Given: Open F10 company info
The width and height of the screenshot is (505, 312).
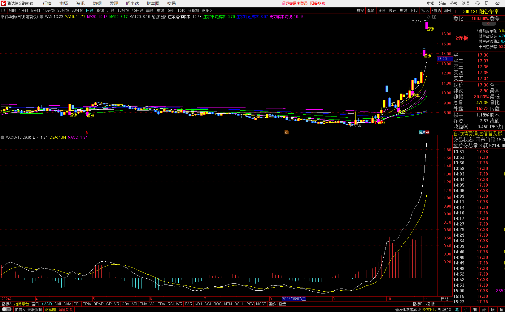Looking at the screenshot, I should [x=414, y=11].
